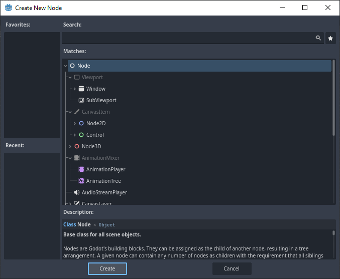Click the blue Node2D circle icon
This screenshot has height=279, width=340.
coord(81,123)
